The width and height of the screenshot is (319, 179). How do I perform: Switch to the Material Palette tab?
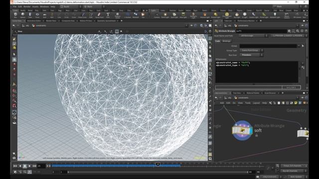[x=253, y=93]
